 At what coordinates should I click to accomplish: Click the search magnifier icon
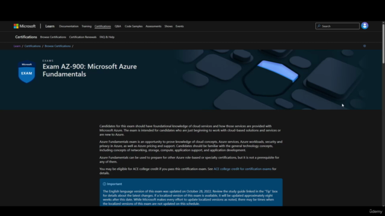point(319,26)
